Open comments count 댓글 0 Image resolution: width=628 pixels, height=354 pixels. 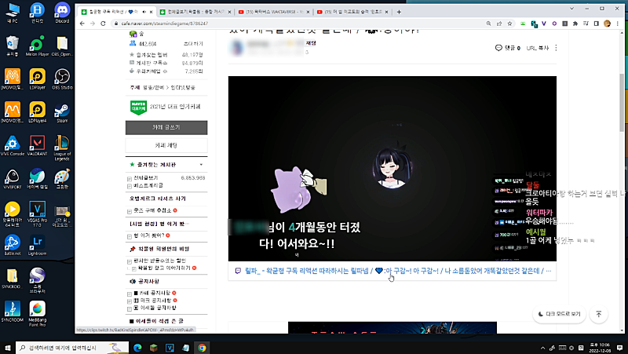508,48
